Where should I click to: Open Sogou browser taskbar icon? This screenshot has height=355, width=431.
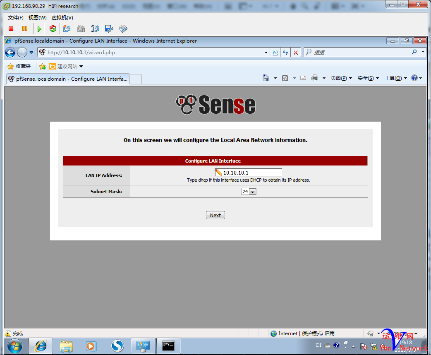(117, 346)
